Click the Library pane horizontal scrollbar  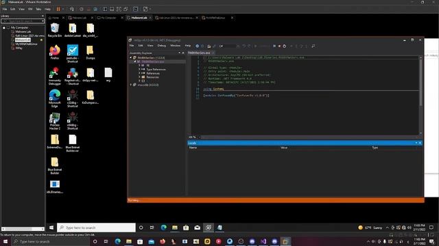coord(23,229)
